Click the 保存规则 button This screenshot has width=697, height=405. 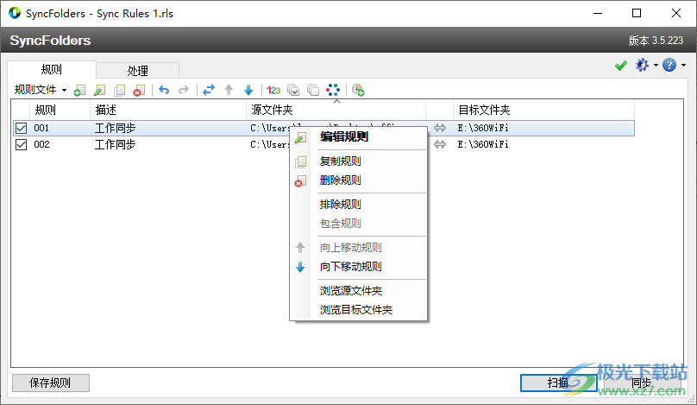51,383
